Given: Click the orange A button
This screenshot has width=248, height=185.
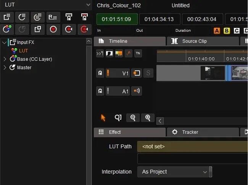Looking at the screenshot, I should pos(217,31).
